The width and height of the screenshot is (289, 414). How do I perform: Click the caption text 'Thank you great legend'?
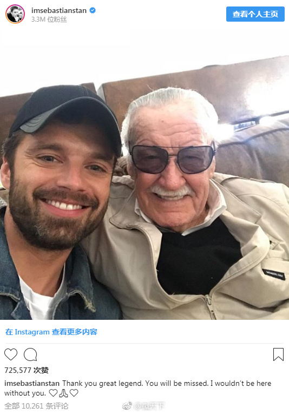point(103,383)
